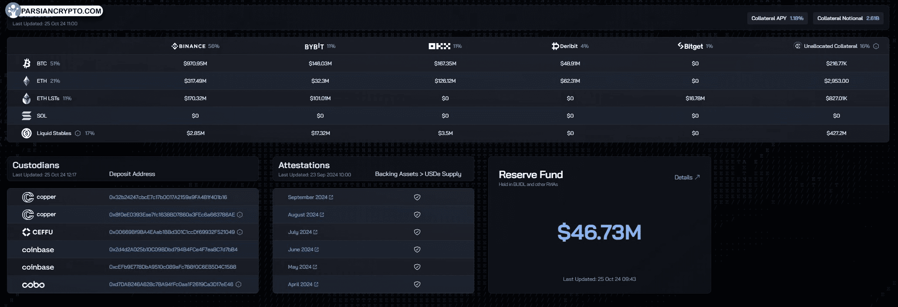
Task: Open the info icon beside Liquid Stables
Action: pos(78,133)
